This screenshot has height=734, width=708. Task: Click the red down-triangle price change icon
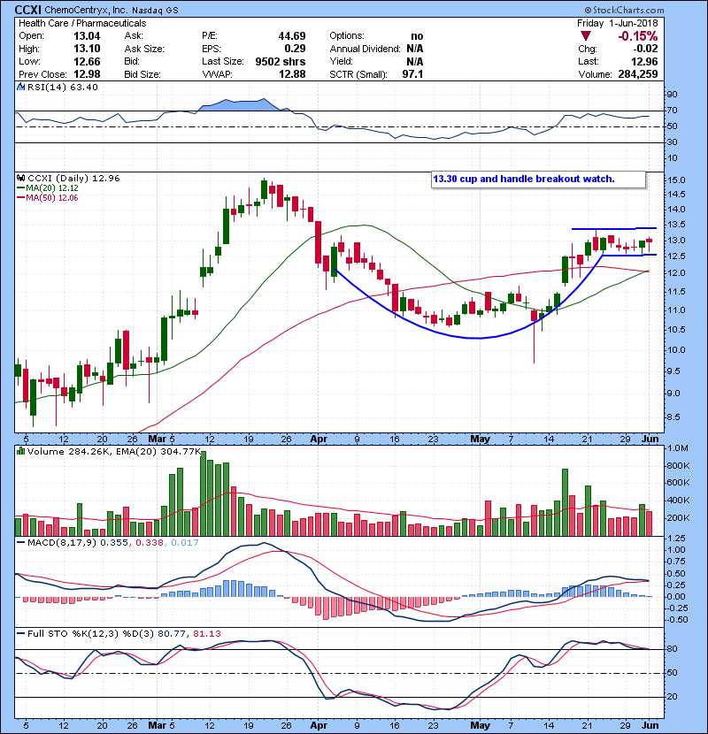pyautogui.click(x=585, y=36)
